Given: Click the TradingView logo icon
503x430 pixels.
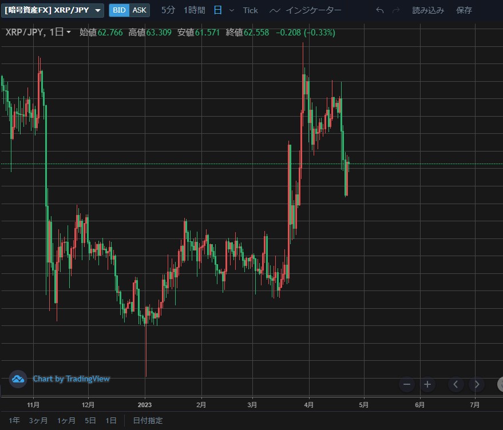Looking at the screenshot, I should 18,379.
